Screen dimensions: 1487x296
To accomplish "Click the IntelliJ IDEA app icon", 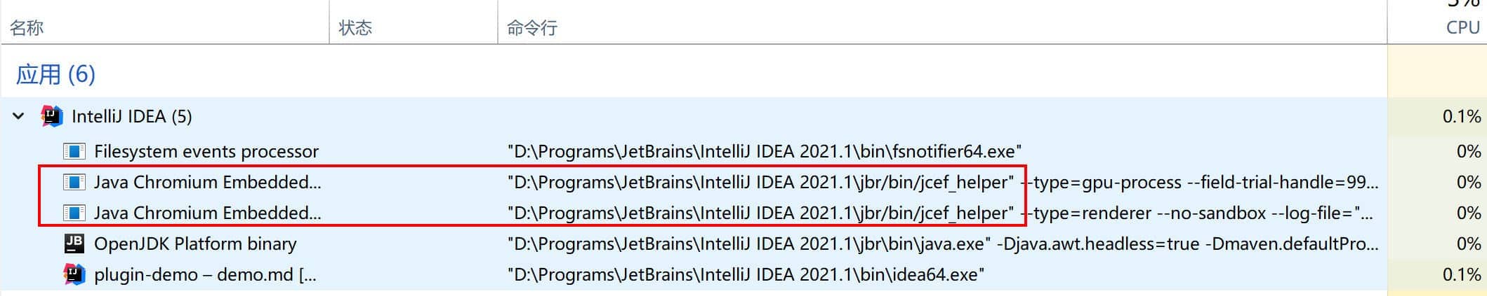I will point(52,116).
